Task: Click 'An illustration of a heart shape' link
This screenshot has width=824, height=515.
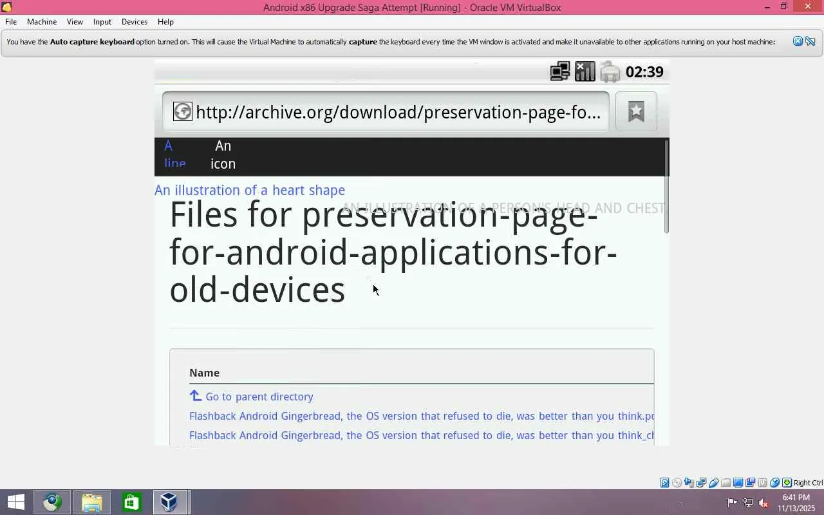Action: coord(250,190)
